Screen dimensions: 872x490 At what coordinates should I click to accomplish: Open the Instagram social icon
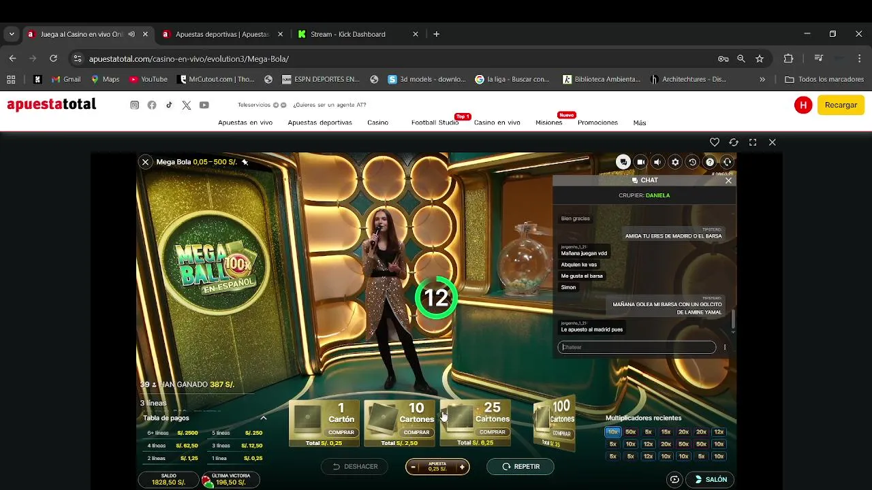click(x=135, y=105)
